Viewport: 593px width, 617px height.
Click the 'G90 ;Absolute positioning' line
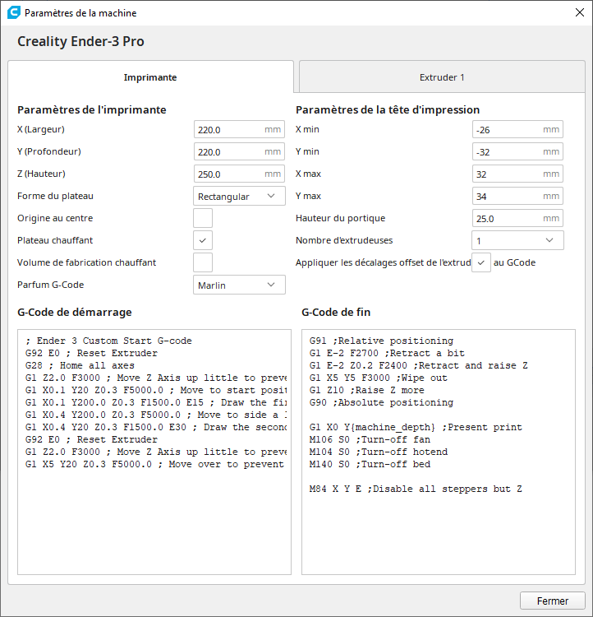[x=381, y=402]
